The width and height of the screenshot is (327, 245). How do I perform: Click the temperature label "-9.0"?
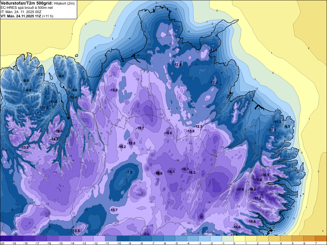tap(74, 90)
